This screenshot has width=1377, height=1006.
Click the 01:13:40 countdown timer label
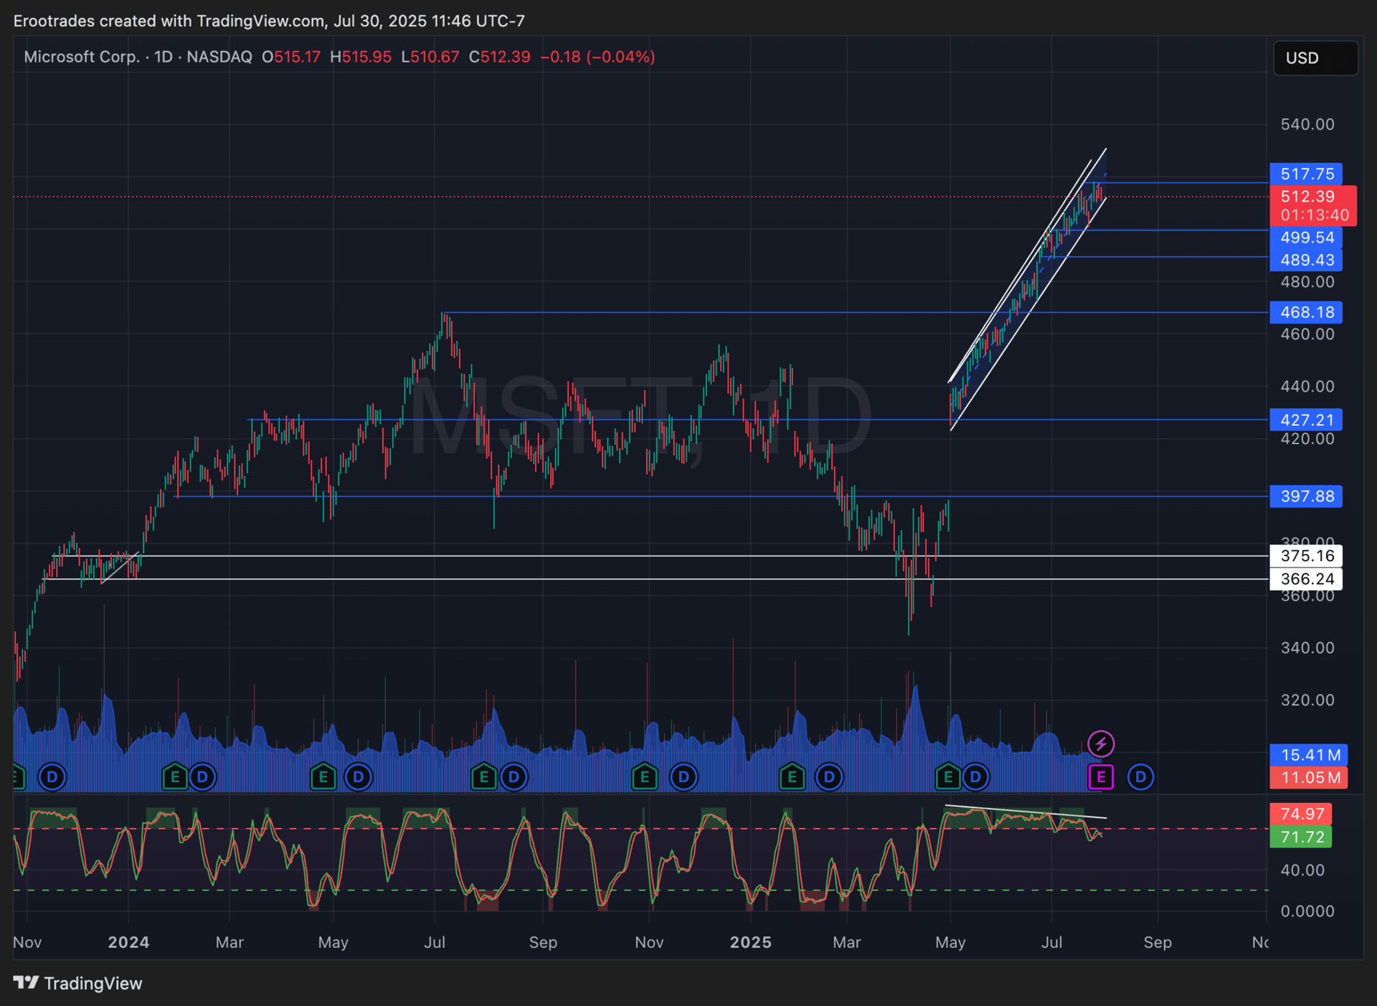coord(1314,215)
